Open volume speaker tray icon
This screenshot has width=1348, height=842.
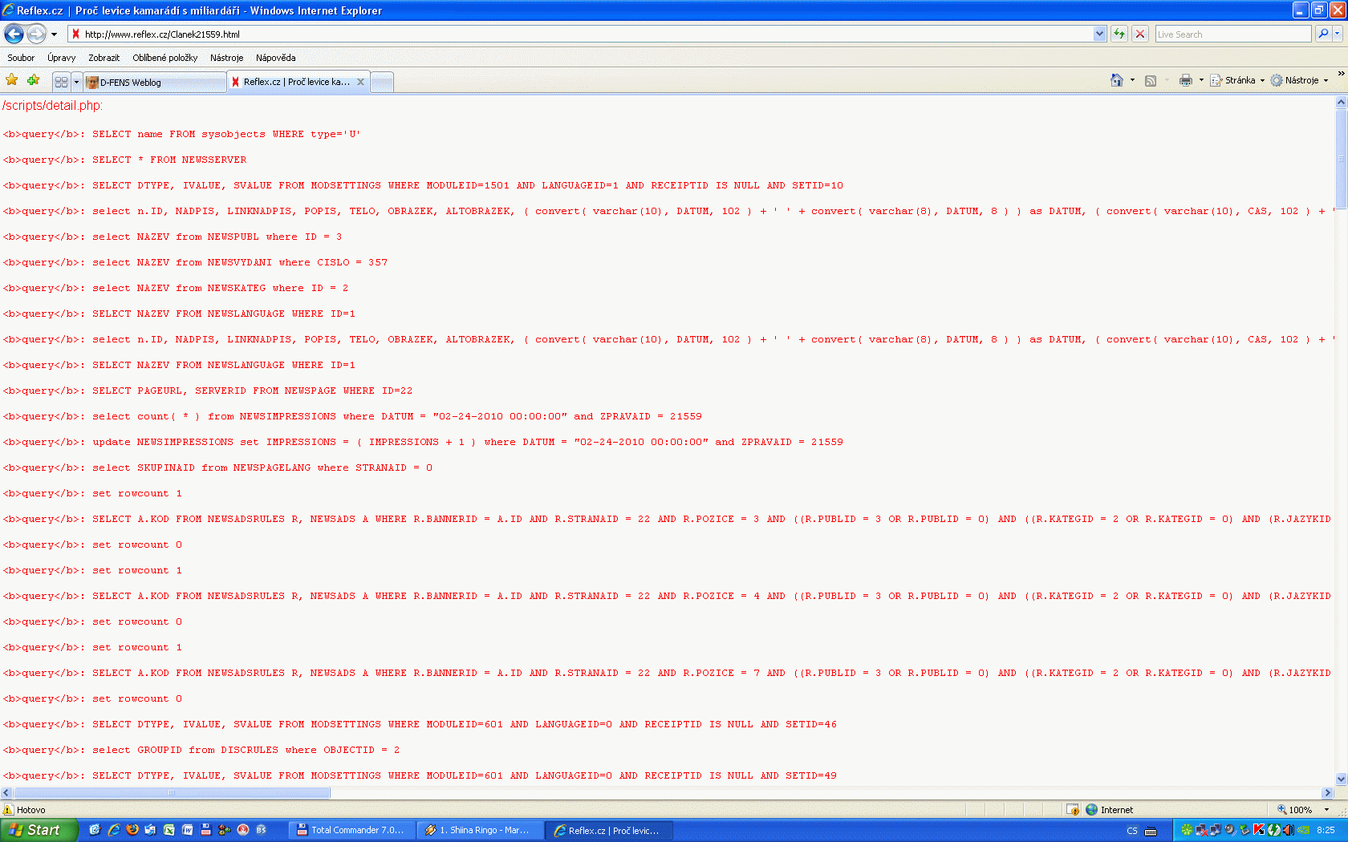pyautogui.click(x=1288, y=830)
